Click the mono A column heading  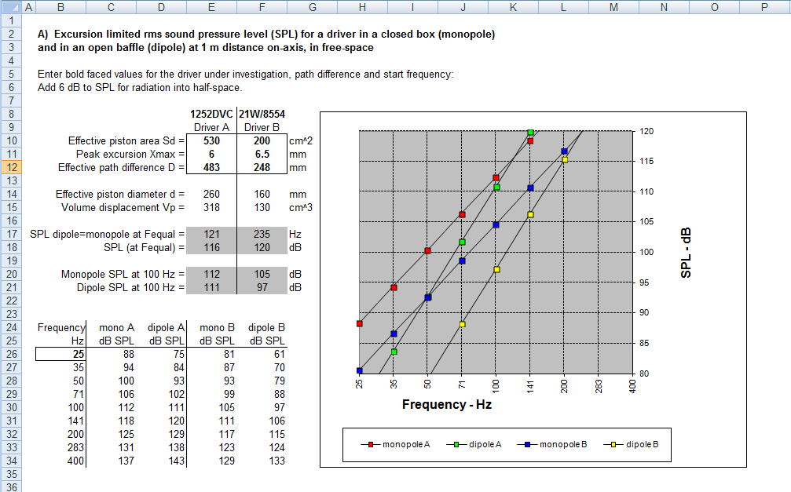pyautogui.click(x=116, y=328)
